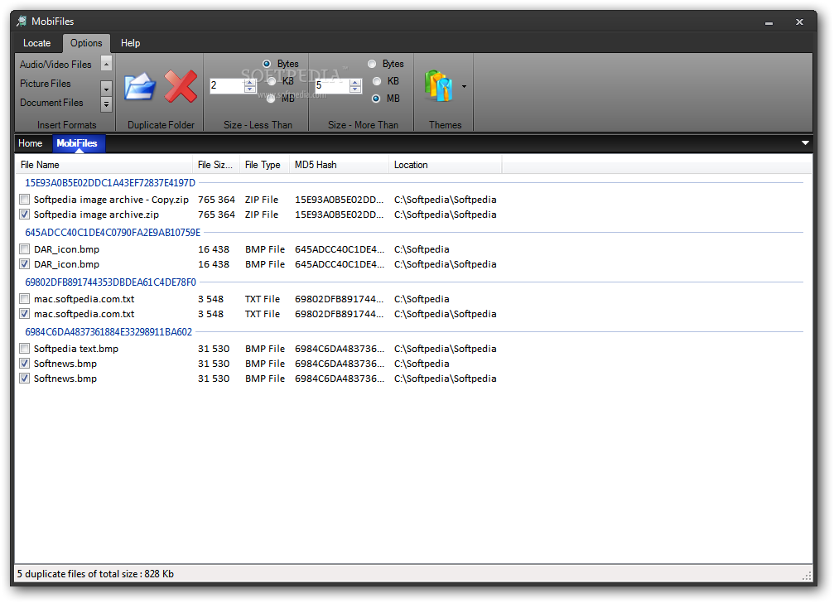Image resolution: width=834 pixels, height=603 pixels.
Task: Select MB for Size - More Than
Action: (376, 99)
